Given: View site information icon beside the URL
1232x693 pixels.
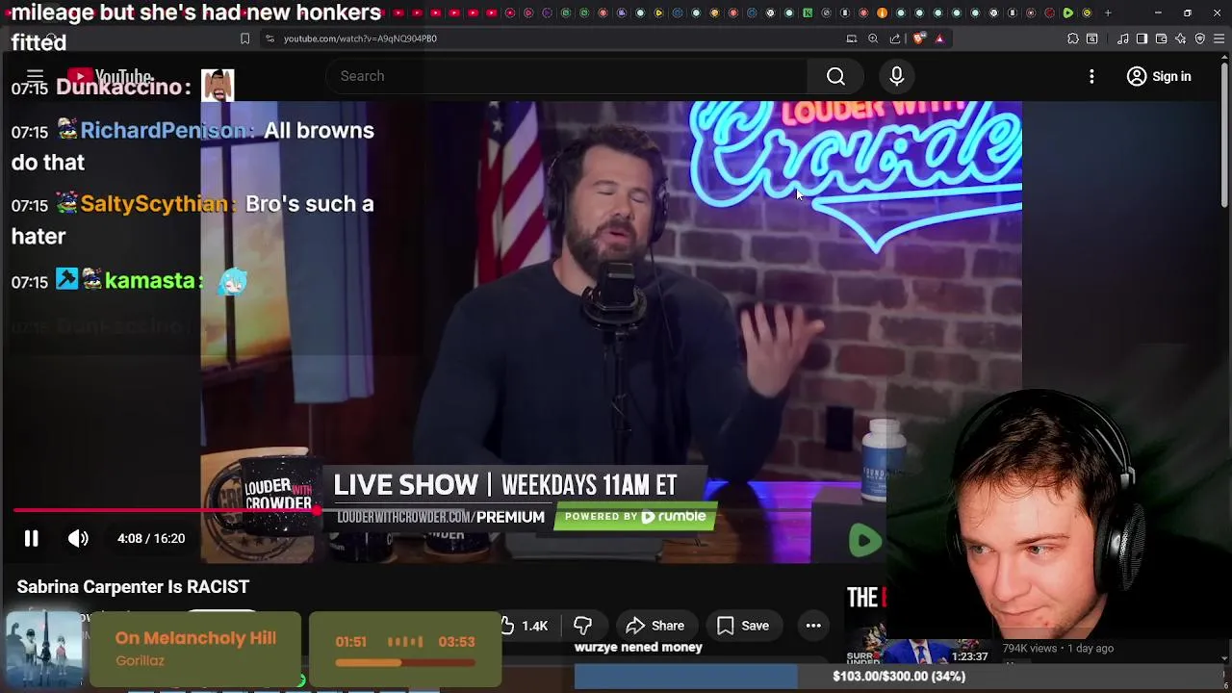Looking at the screenshot, I should click(269, 38).
